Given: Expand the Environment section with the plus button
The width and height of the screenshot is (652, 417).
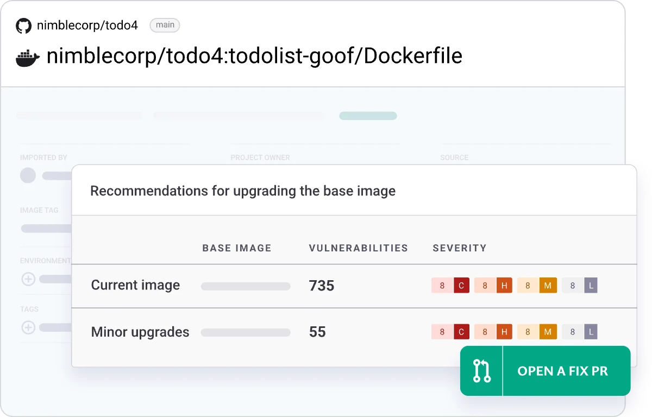Looking at the screenshot, I should pos(28,279).
